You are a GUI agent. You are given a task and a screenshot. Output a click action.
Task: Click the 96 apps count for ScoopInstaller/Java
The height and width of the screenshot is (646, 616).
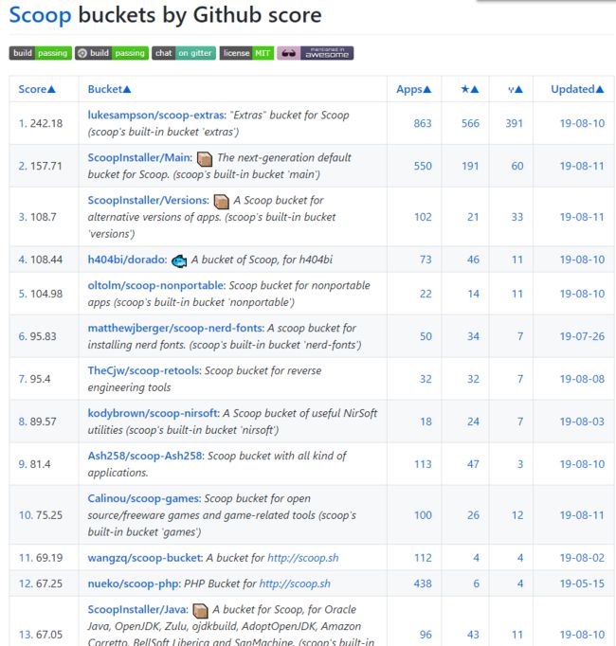[x=426, y=635]
